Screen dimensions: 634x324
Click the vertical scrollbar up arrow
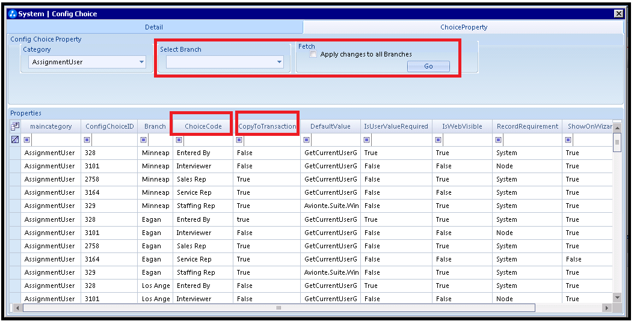(x=617, y=128)
